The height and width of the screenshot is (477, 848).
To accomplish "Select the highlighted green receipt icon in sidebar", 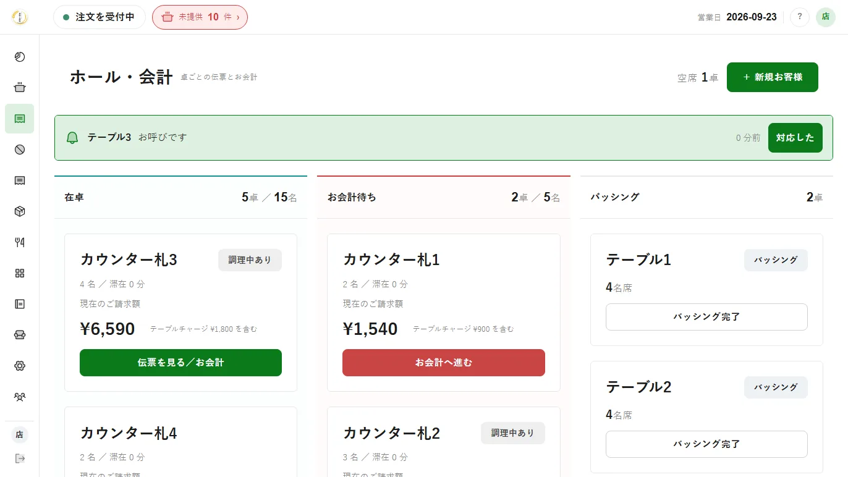I will (x=20, y=119).
